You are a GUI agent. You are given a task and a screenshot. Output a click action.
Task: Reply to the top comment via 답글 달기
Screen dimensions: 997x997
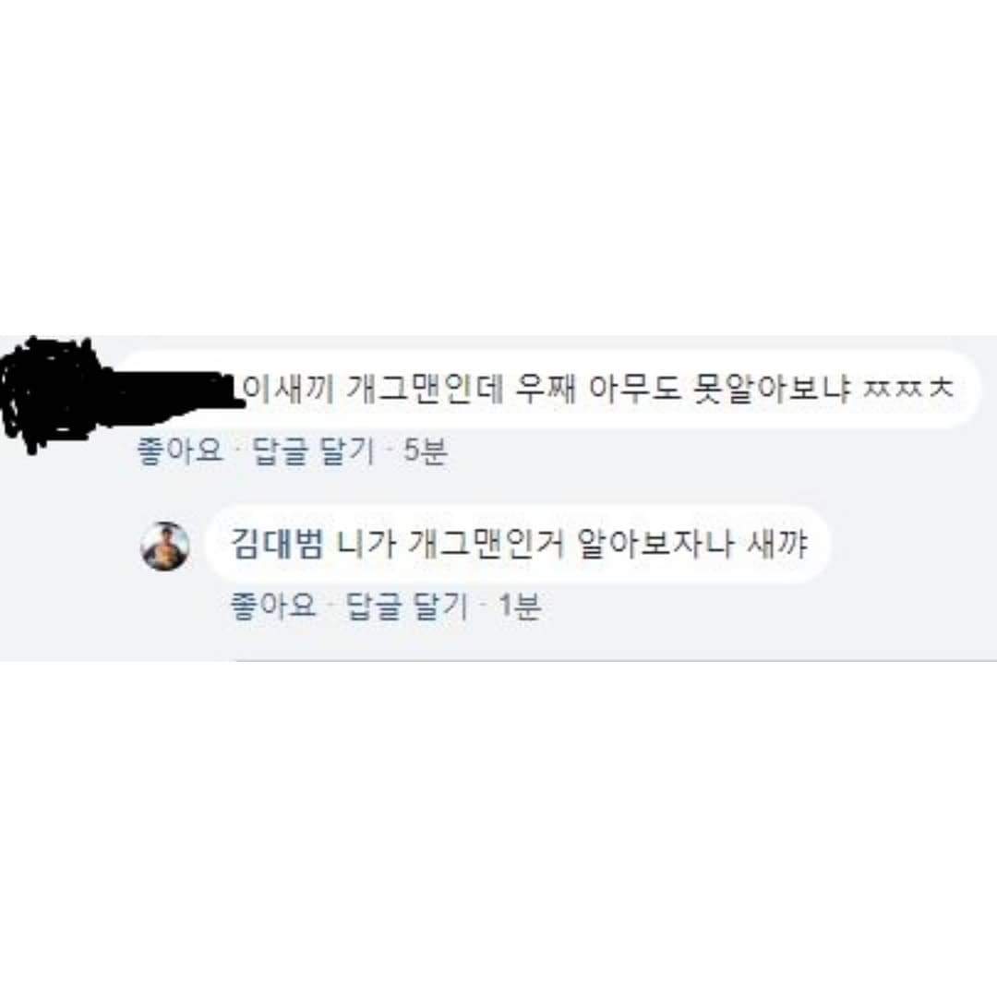[x=314, y=450]
